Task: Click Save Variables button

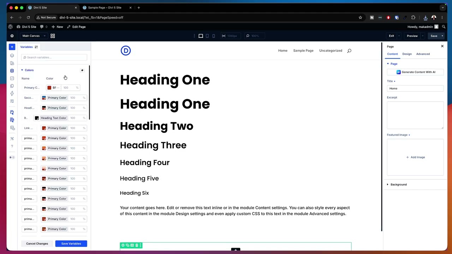Action: pyautogui.click(x=71, y=243)
